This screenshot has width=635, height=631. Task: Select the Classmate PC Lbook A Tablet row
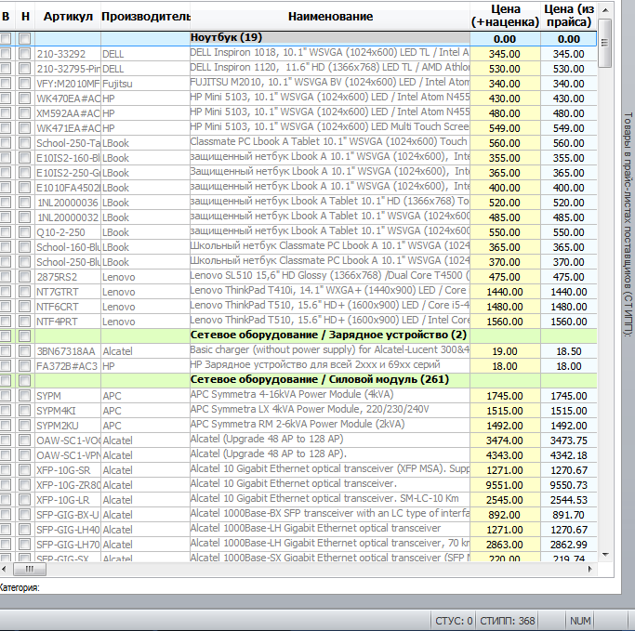click(330, 142)
